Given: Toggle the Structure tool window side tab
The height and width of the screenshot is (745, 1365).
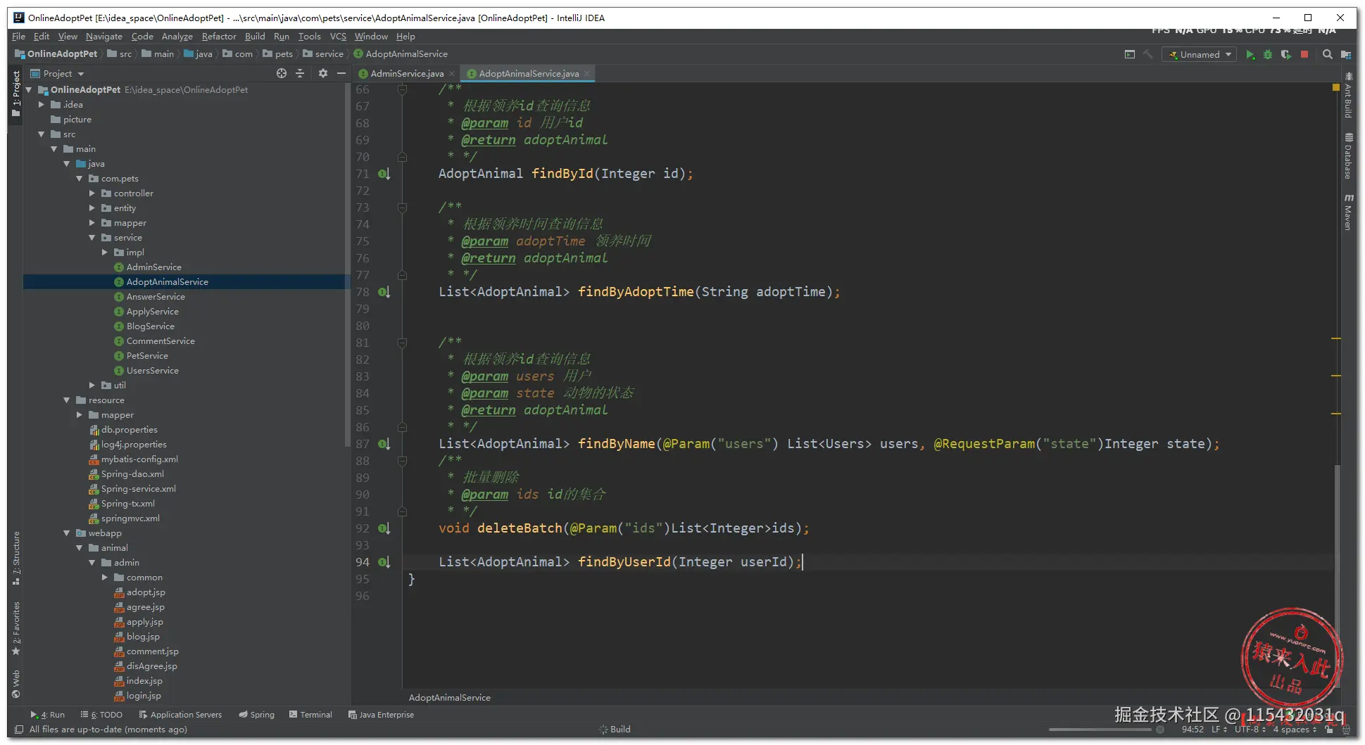Looking at the screenshot, I should tap(16, 557).
